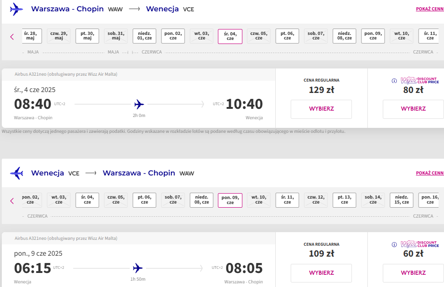Screen dimensions: 444x287
Task: Select return date pt. 13, cze
Action: [x=344, y=200]
